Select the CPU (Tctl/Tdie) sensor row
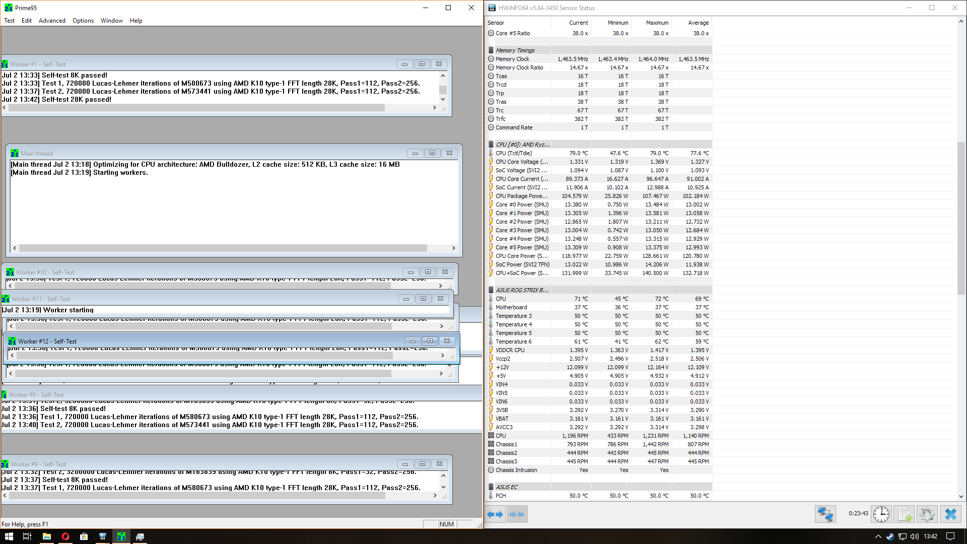Viewport: 967px width, 544px height. [x=513, y=153]
